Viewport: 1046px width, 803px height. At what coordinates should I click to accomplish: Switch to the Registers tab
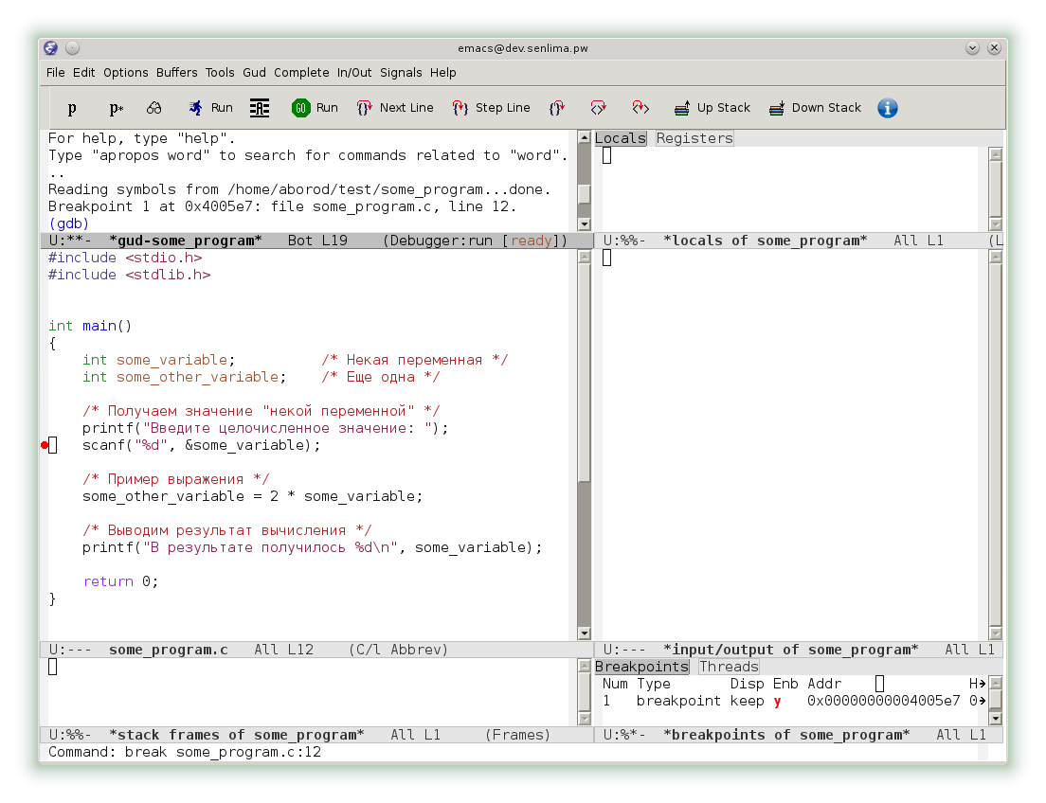(694, 138)
